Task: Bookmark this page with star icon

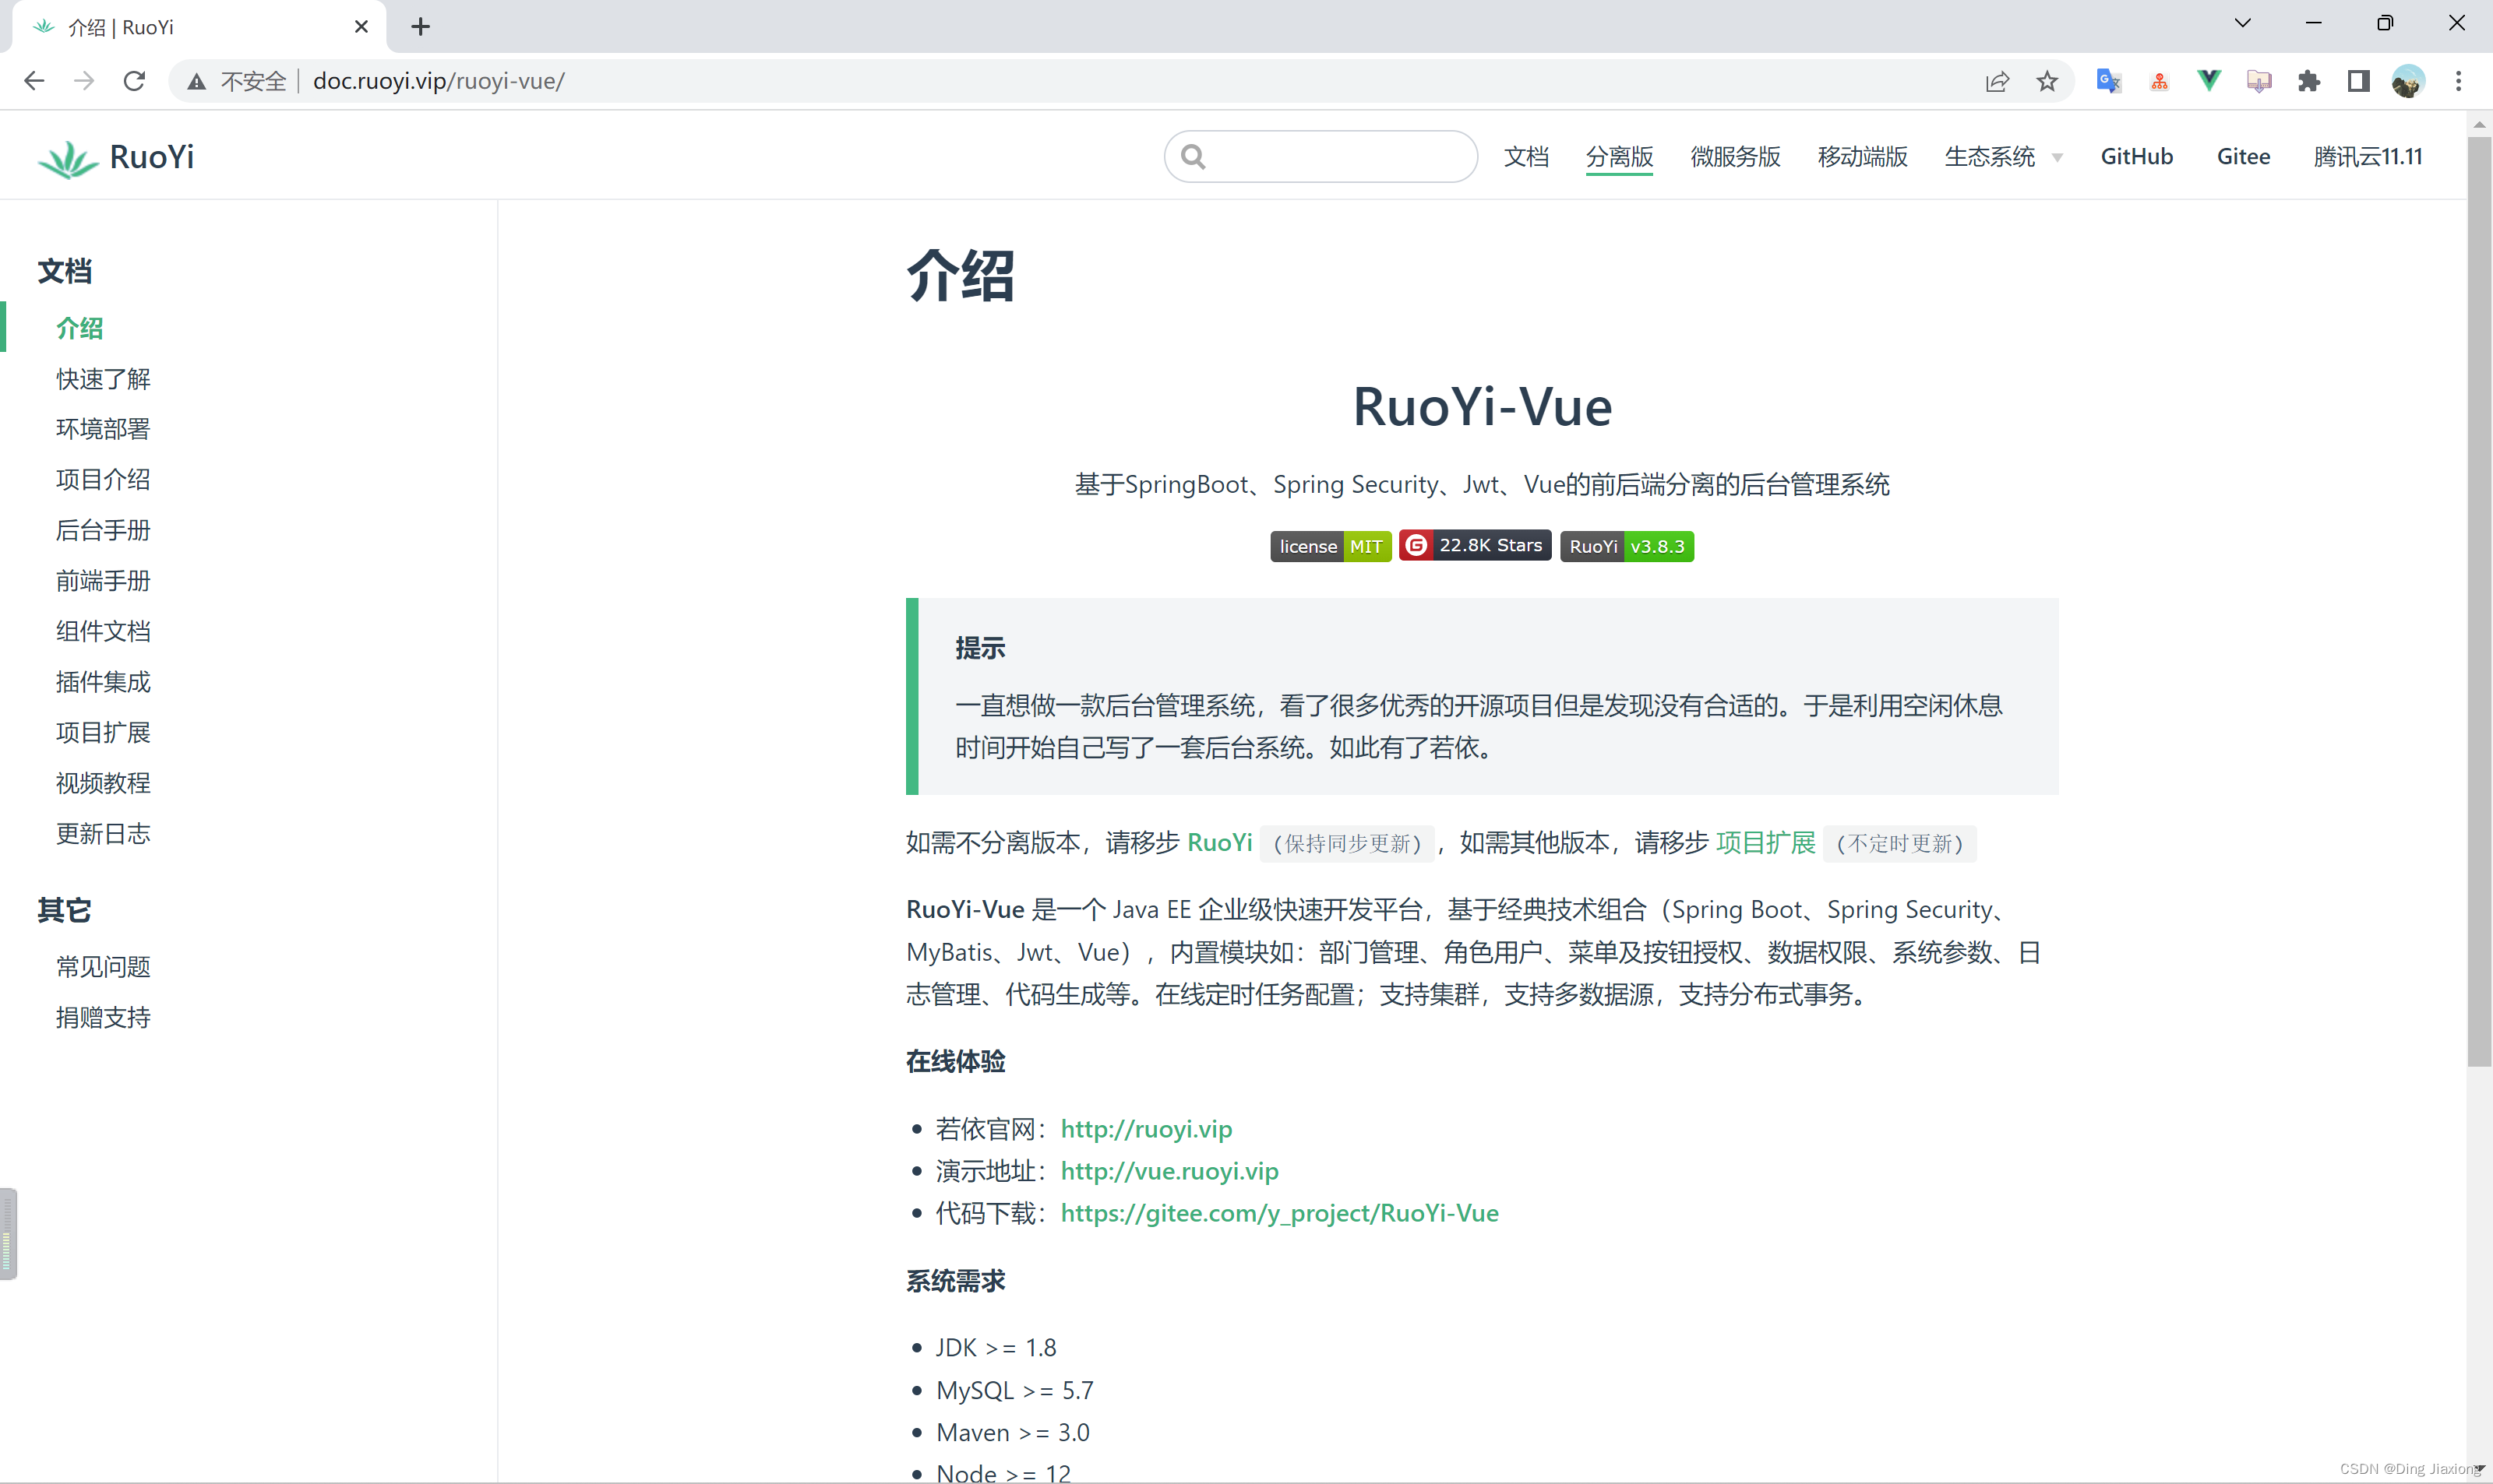Action: pyautogui.click(x=2047, y=81)
